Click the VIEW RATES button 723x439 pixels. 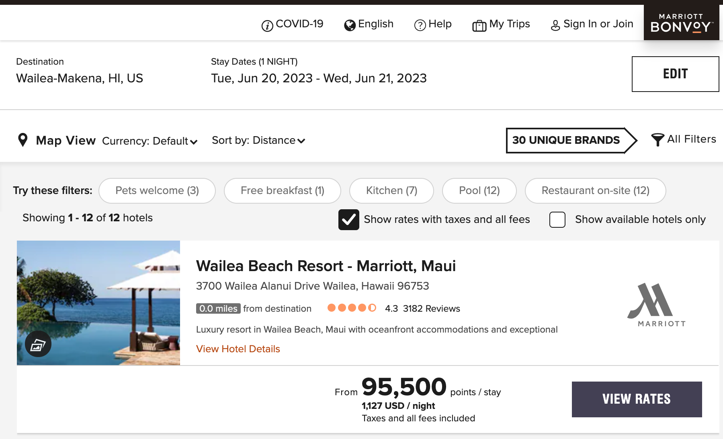[637, 399]
